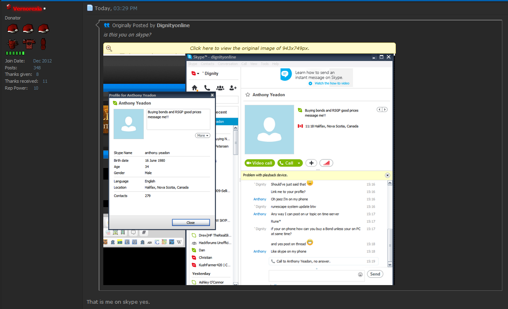The width and height of the screenshot is (508, 309).
Task: Open the Contacts menu in Skype
Action: pyautogui.click(x=207, y=64)
